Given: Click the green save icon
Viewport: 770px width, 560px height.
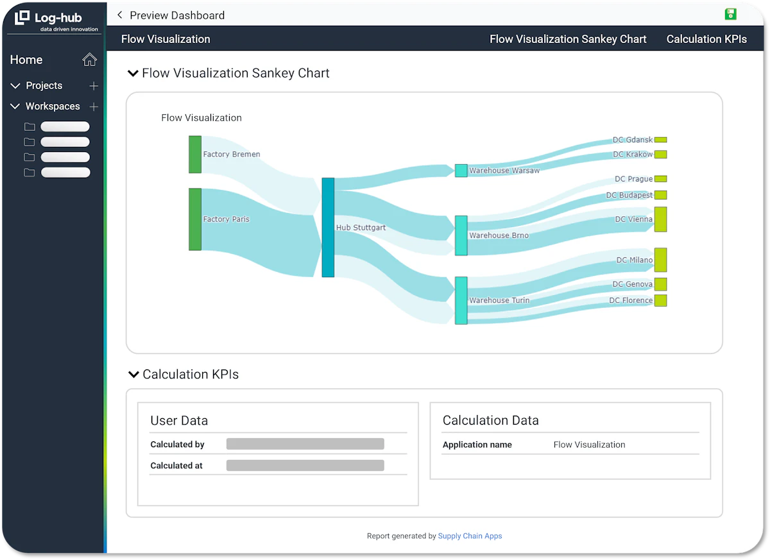Looking at the screenshot, I should click(x=730, y=14).
